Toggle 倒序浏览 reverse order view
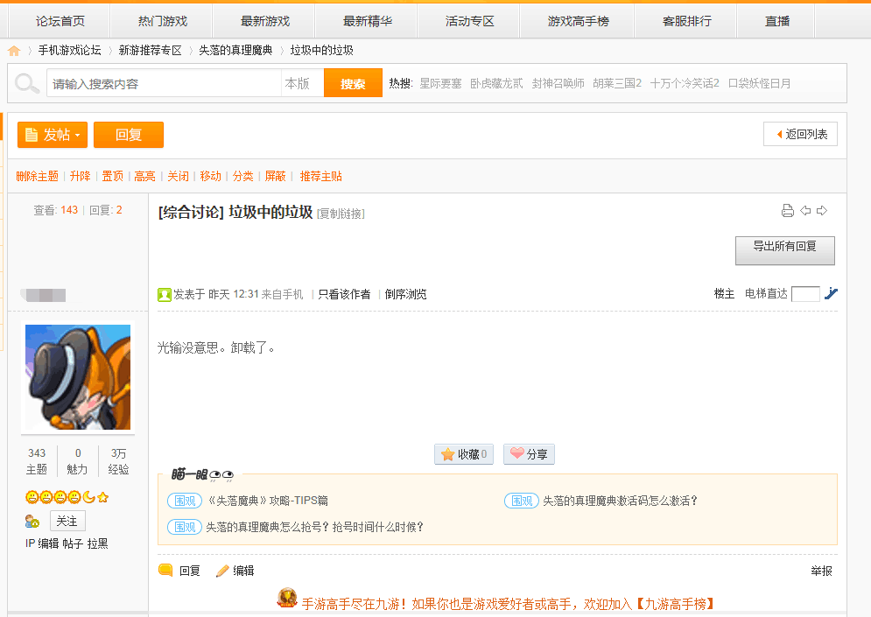This screenshot has width=871, height=617. pos(405,294)
